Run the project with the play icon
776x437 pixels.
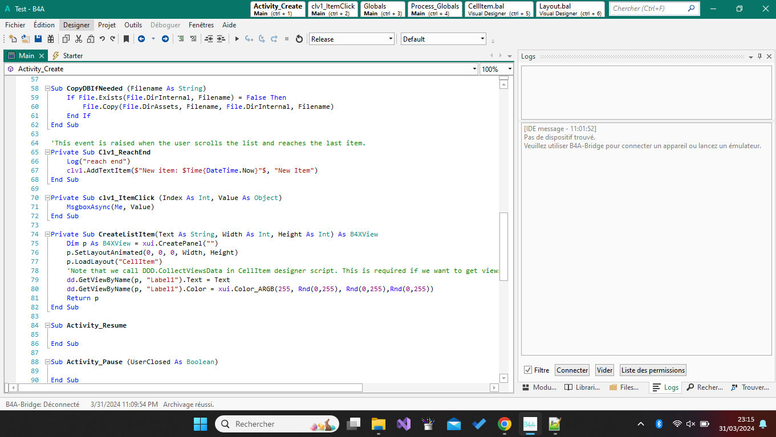(237, 39)
